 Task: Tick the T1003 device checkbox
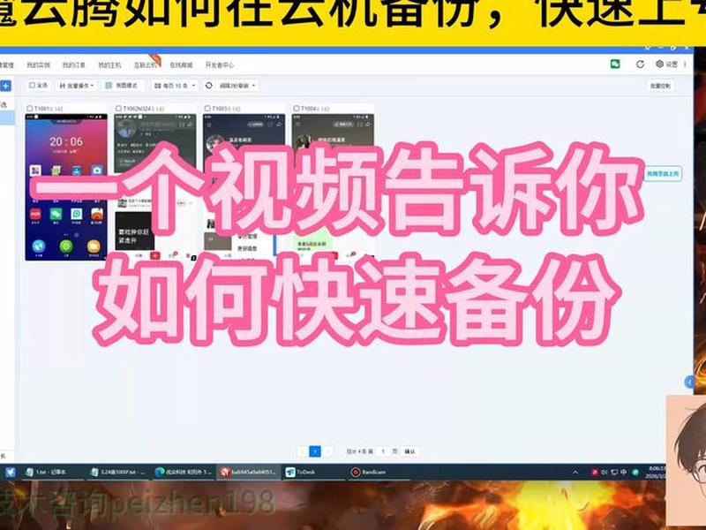tap(207, 109)
